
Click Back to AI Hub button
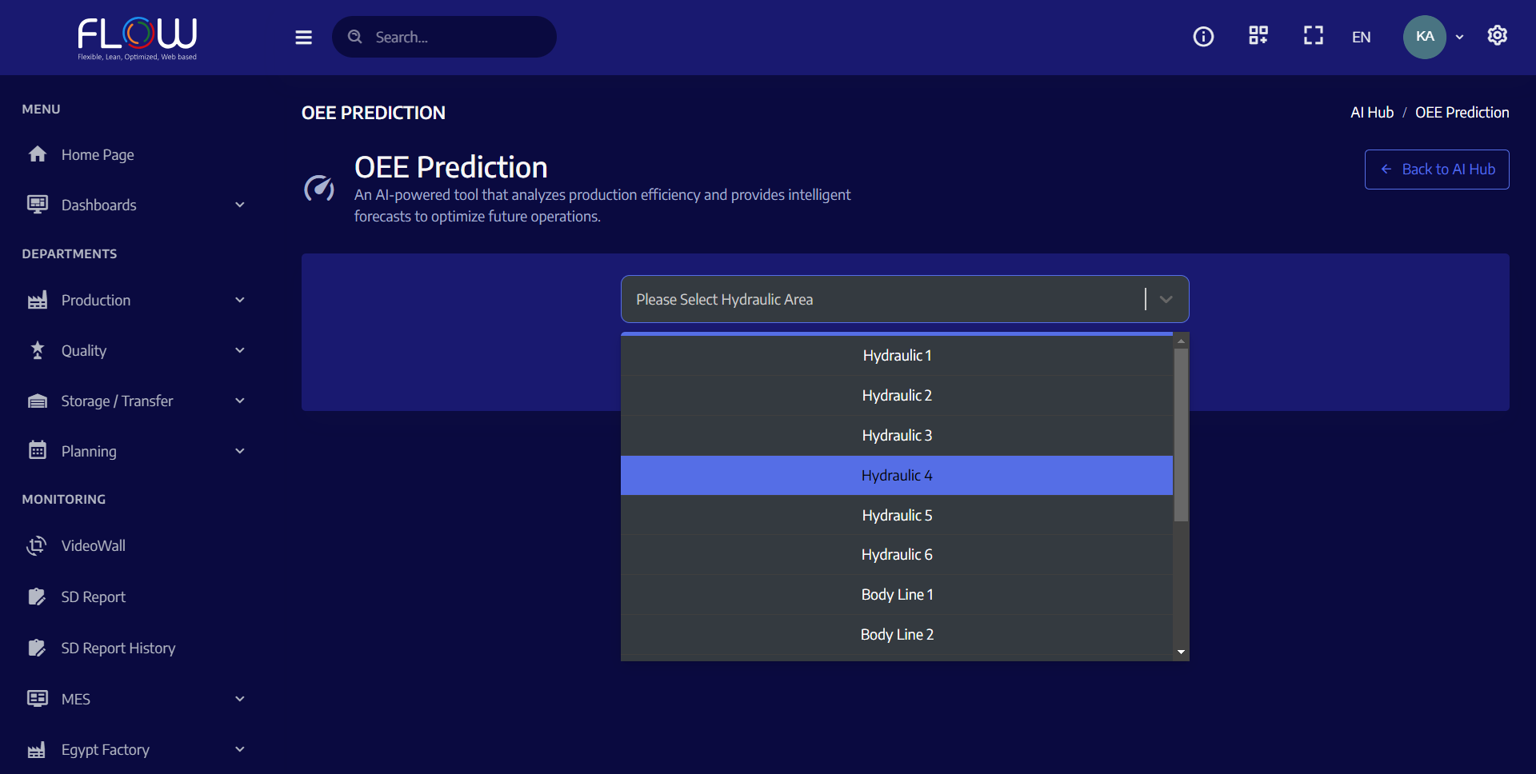1437,170
